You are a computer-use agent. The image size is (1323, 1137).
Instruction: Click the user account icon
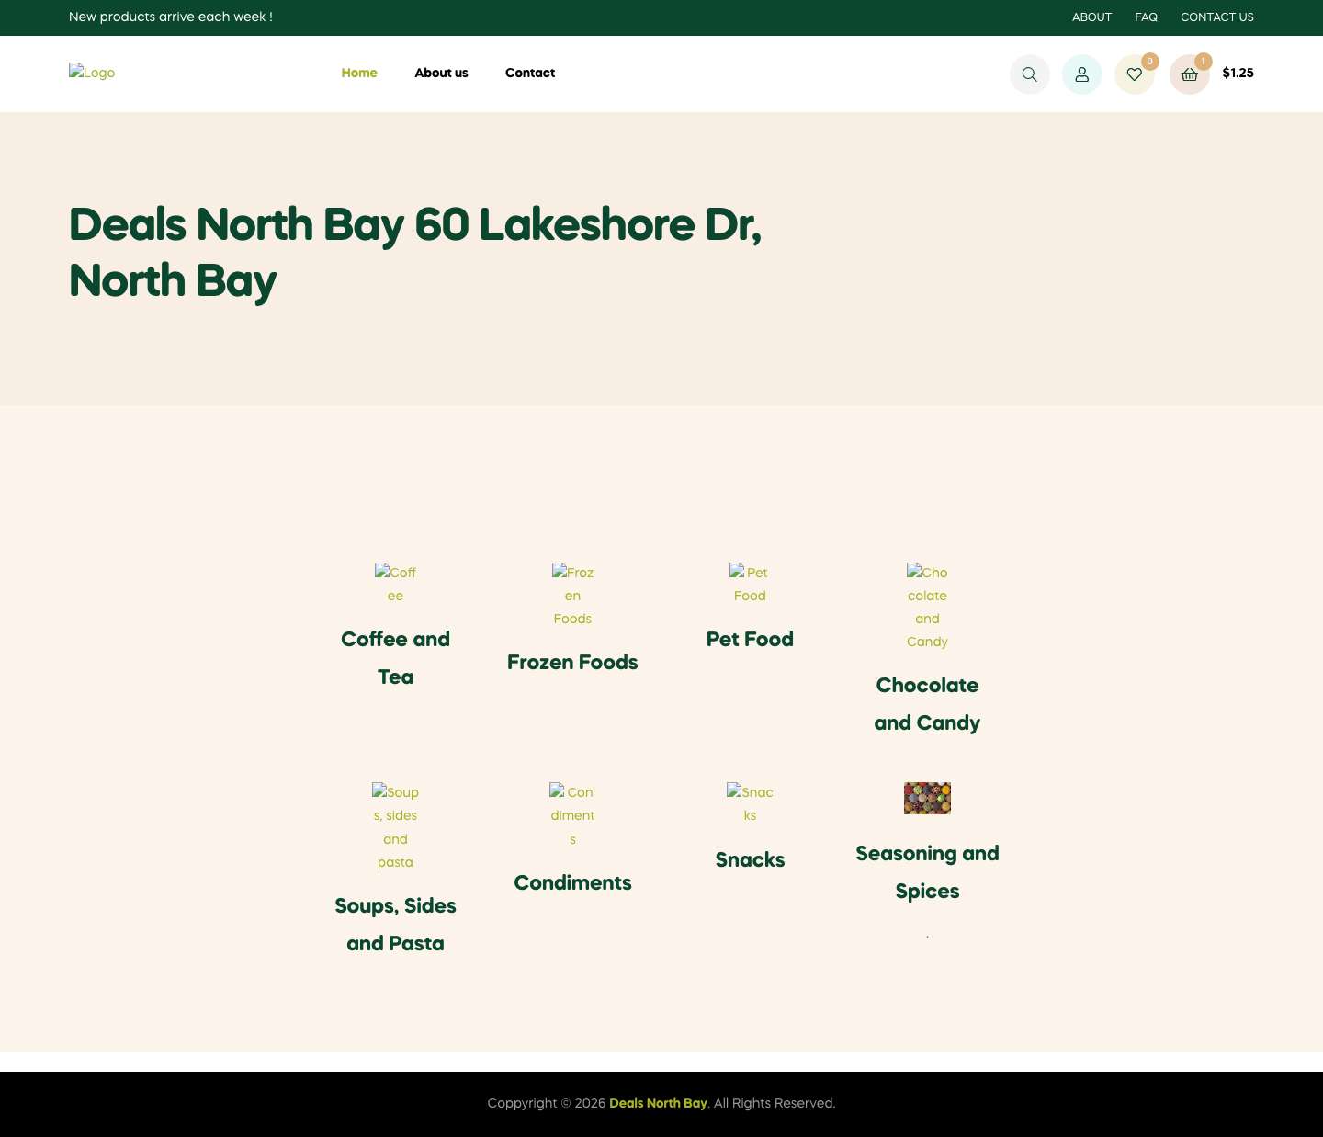[1081, 74]
